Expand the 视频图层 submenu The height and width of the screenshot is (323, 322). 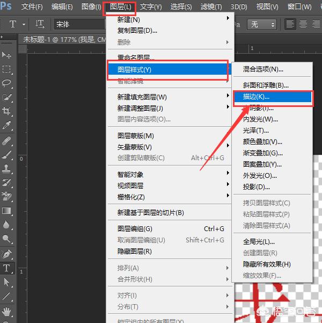(x=228, y=184)
